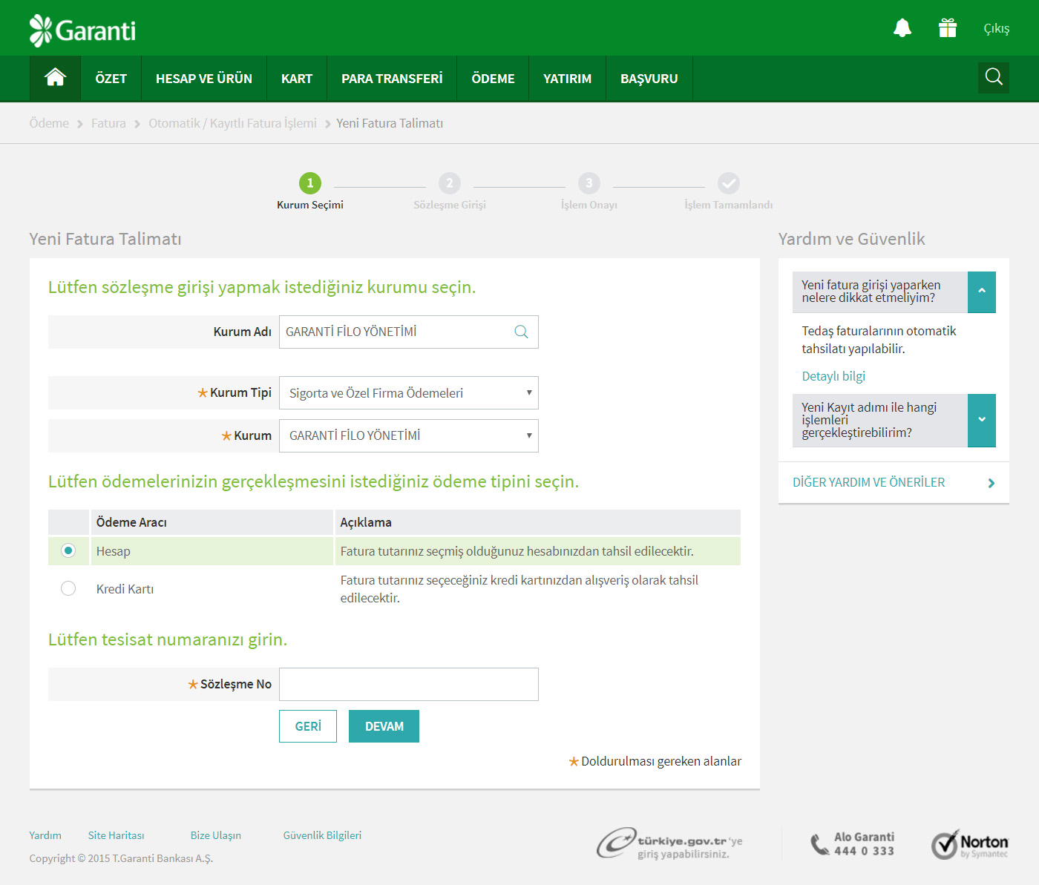1039x885 pixels.
Task: Go to home via house icon
Action: coord(55,78)
